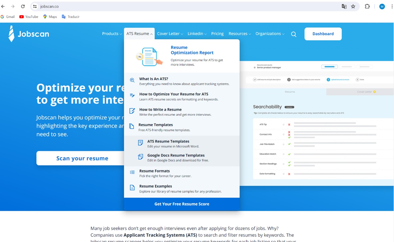Viewport: 394px width, 242px height.
Task: Collapse the ATS Resume dropdown menu
Action: coord(139,33)
